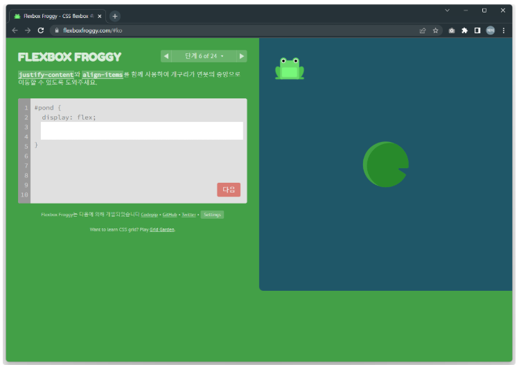The height and width of the screenshot is (367, 519).
Task: Minimize the browser window
Action: (x=466, y=10)
